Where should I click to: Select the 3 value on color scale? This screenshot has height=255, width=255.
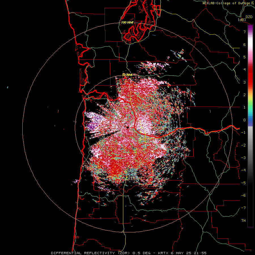tap(245, 82)
